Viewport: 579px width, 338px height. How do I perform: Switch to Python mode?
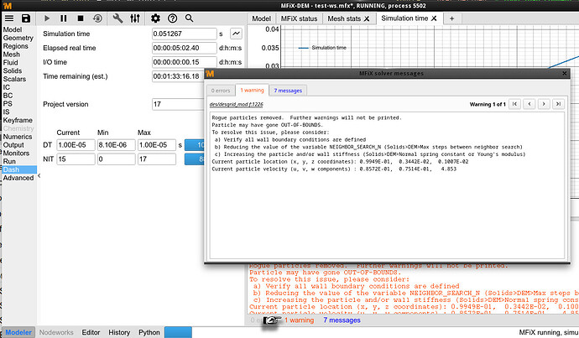149,332
